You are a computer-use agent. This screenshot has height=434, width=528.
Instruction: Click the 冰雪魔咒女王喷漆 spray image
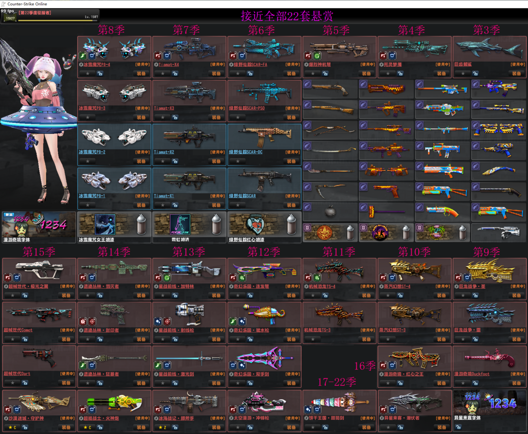point(105,225)
